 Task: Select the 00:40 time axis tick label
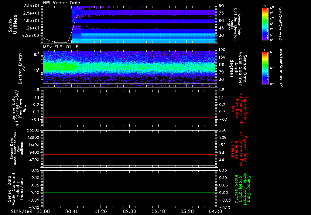pos(72,211)
